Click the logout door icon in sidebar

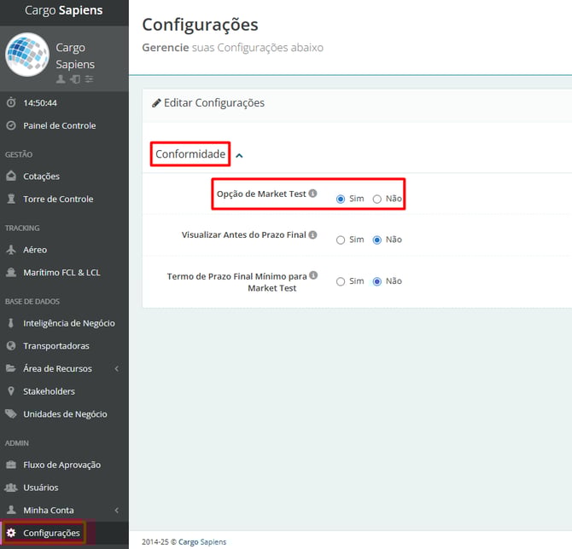[74, 79]
